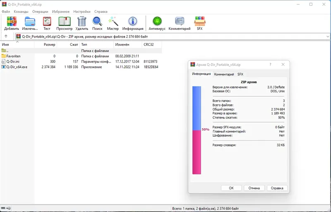Viewport: 331px width, 212px height.
Task: Click the help question mark in dialog title
Action: (x=270, y=65)
